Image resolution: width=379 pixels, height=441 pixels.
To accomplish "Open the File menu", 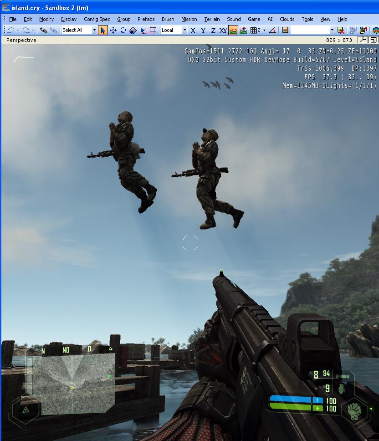I will [13, 19].
